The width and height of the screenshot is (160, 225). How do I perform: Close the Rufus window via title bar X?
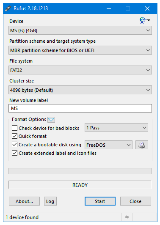pos(147,8)
